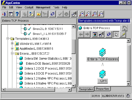
Task: Click tree vertical scrollbar up arrow
Action: click(73, 26)
